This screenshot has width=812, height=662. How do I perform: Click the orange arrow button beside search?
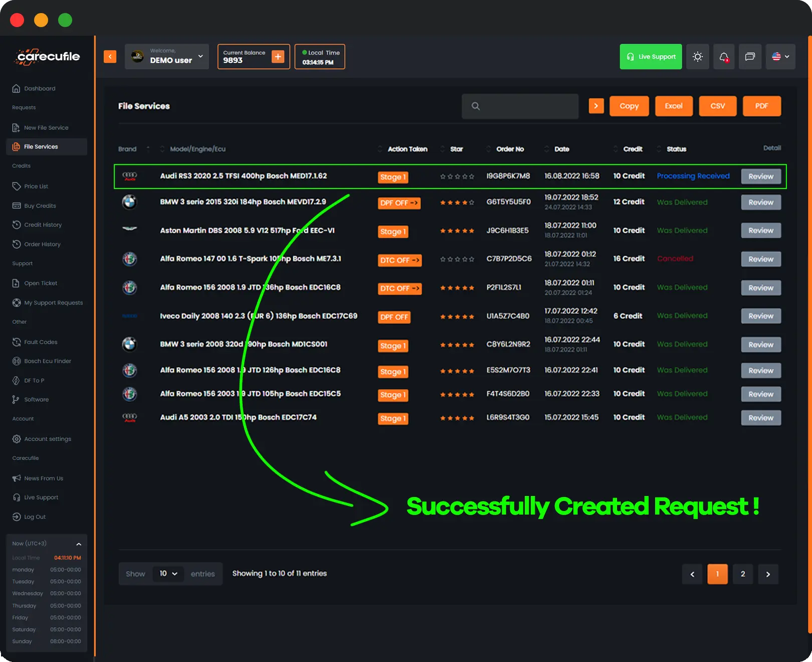[x=595, y=106]
